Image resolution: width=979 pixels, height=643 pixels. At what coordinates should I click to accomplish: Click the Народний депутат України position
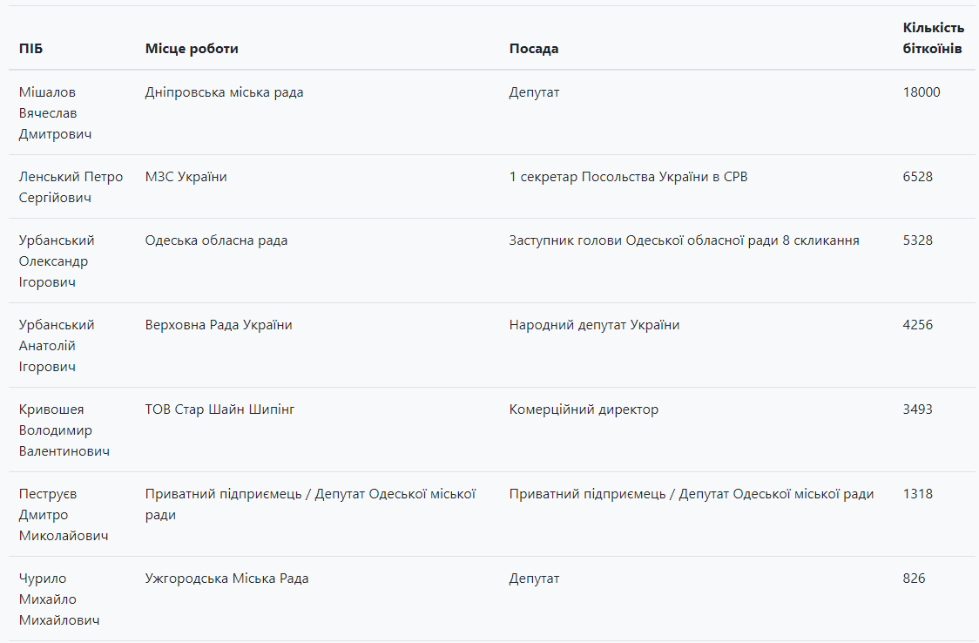[594, 325]
